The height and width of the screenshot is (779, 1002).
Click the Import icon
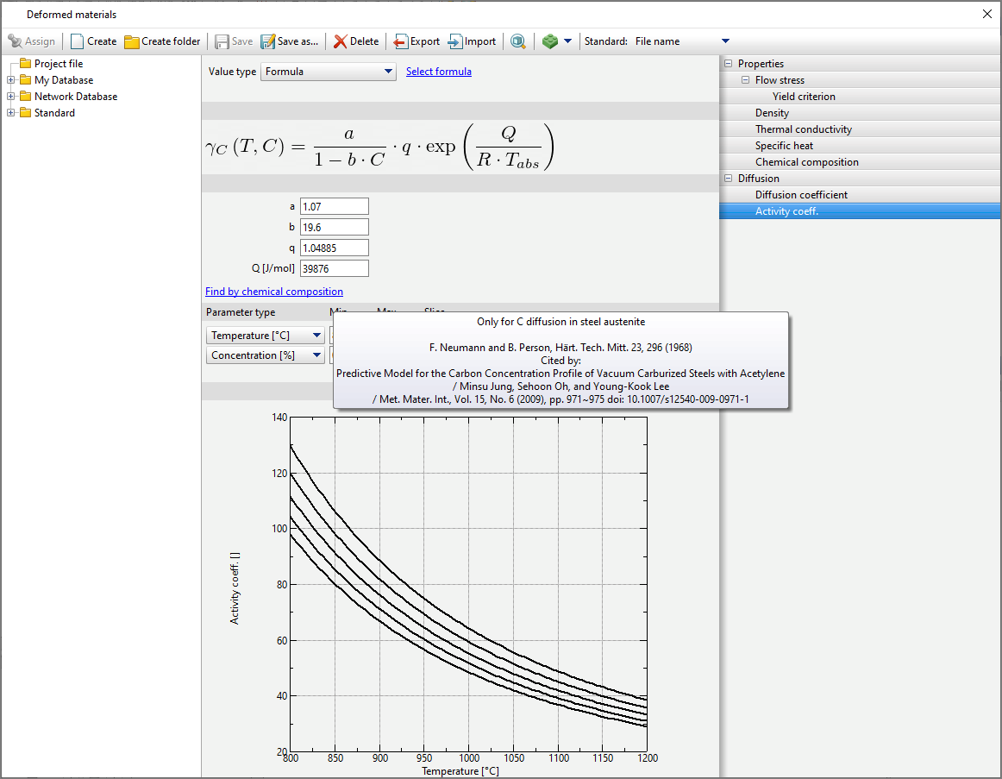455,41
